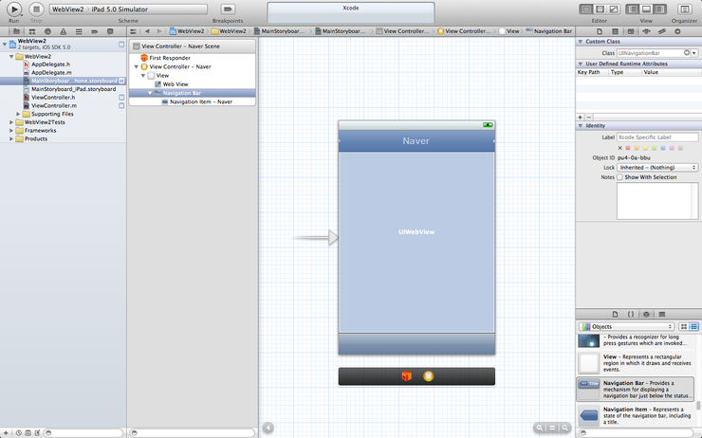Choose the yellow label color
Image resolution: width=702 pixels, height=438 pixels.
click(x=646, y=148)
